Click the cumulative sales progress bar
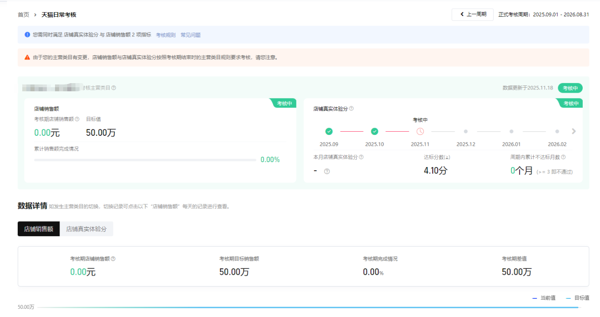Viewport: 600px width, 317px height. coord(145,160)
